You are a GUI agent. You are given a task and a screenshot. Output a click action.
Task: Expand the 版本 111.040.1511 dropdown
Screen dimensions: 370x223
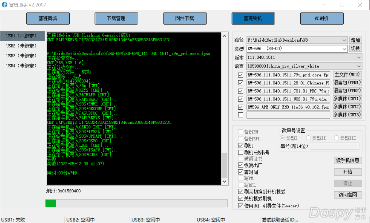coord(359,58)
